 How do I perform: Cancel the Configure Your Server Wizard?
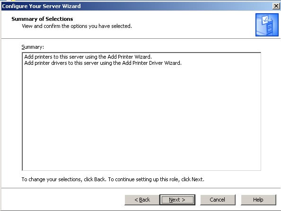click(218, 200)
